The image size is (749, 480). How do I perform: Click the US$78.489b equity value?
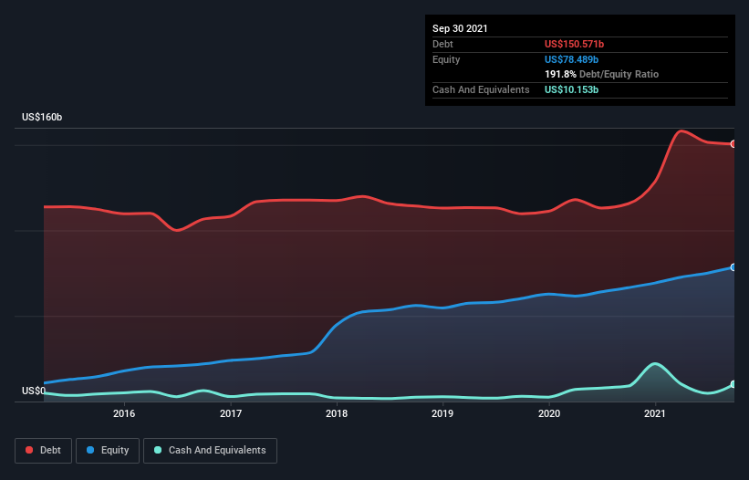click(x=571, y=59)
